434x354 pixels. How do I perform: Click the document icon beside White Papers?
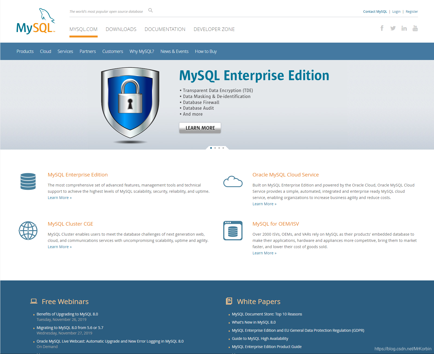229,301
